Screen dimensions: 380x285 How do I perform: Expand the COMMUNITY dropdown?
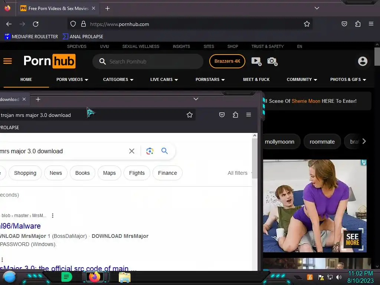(x=302, y=79)
